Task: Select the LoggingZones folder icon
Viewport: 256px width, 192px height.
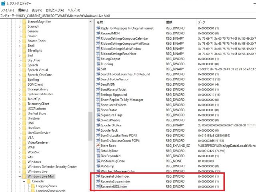Action: click(33, 186)
